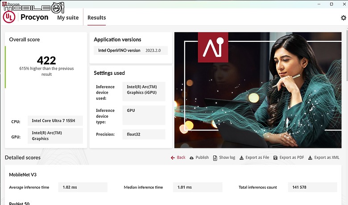Open the settings gear icon

tap(344, 18)
